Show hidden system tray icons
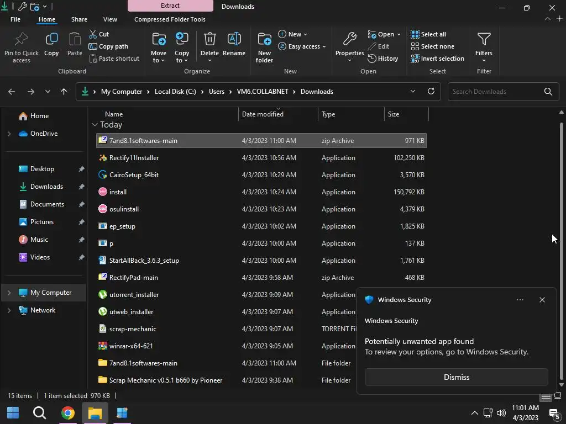Image resolution: width=566 pixels, height=424 pixels. coord(475,413)
